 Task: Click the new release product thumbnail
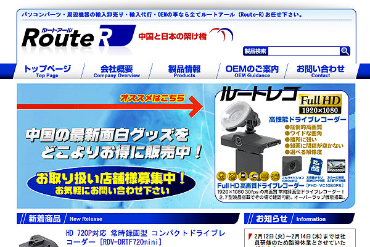39,241
